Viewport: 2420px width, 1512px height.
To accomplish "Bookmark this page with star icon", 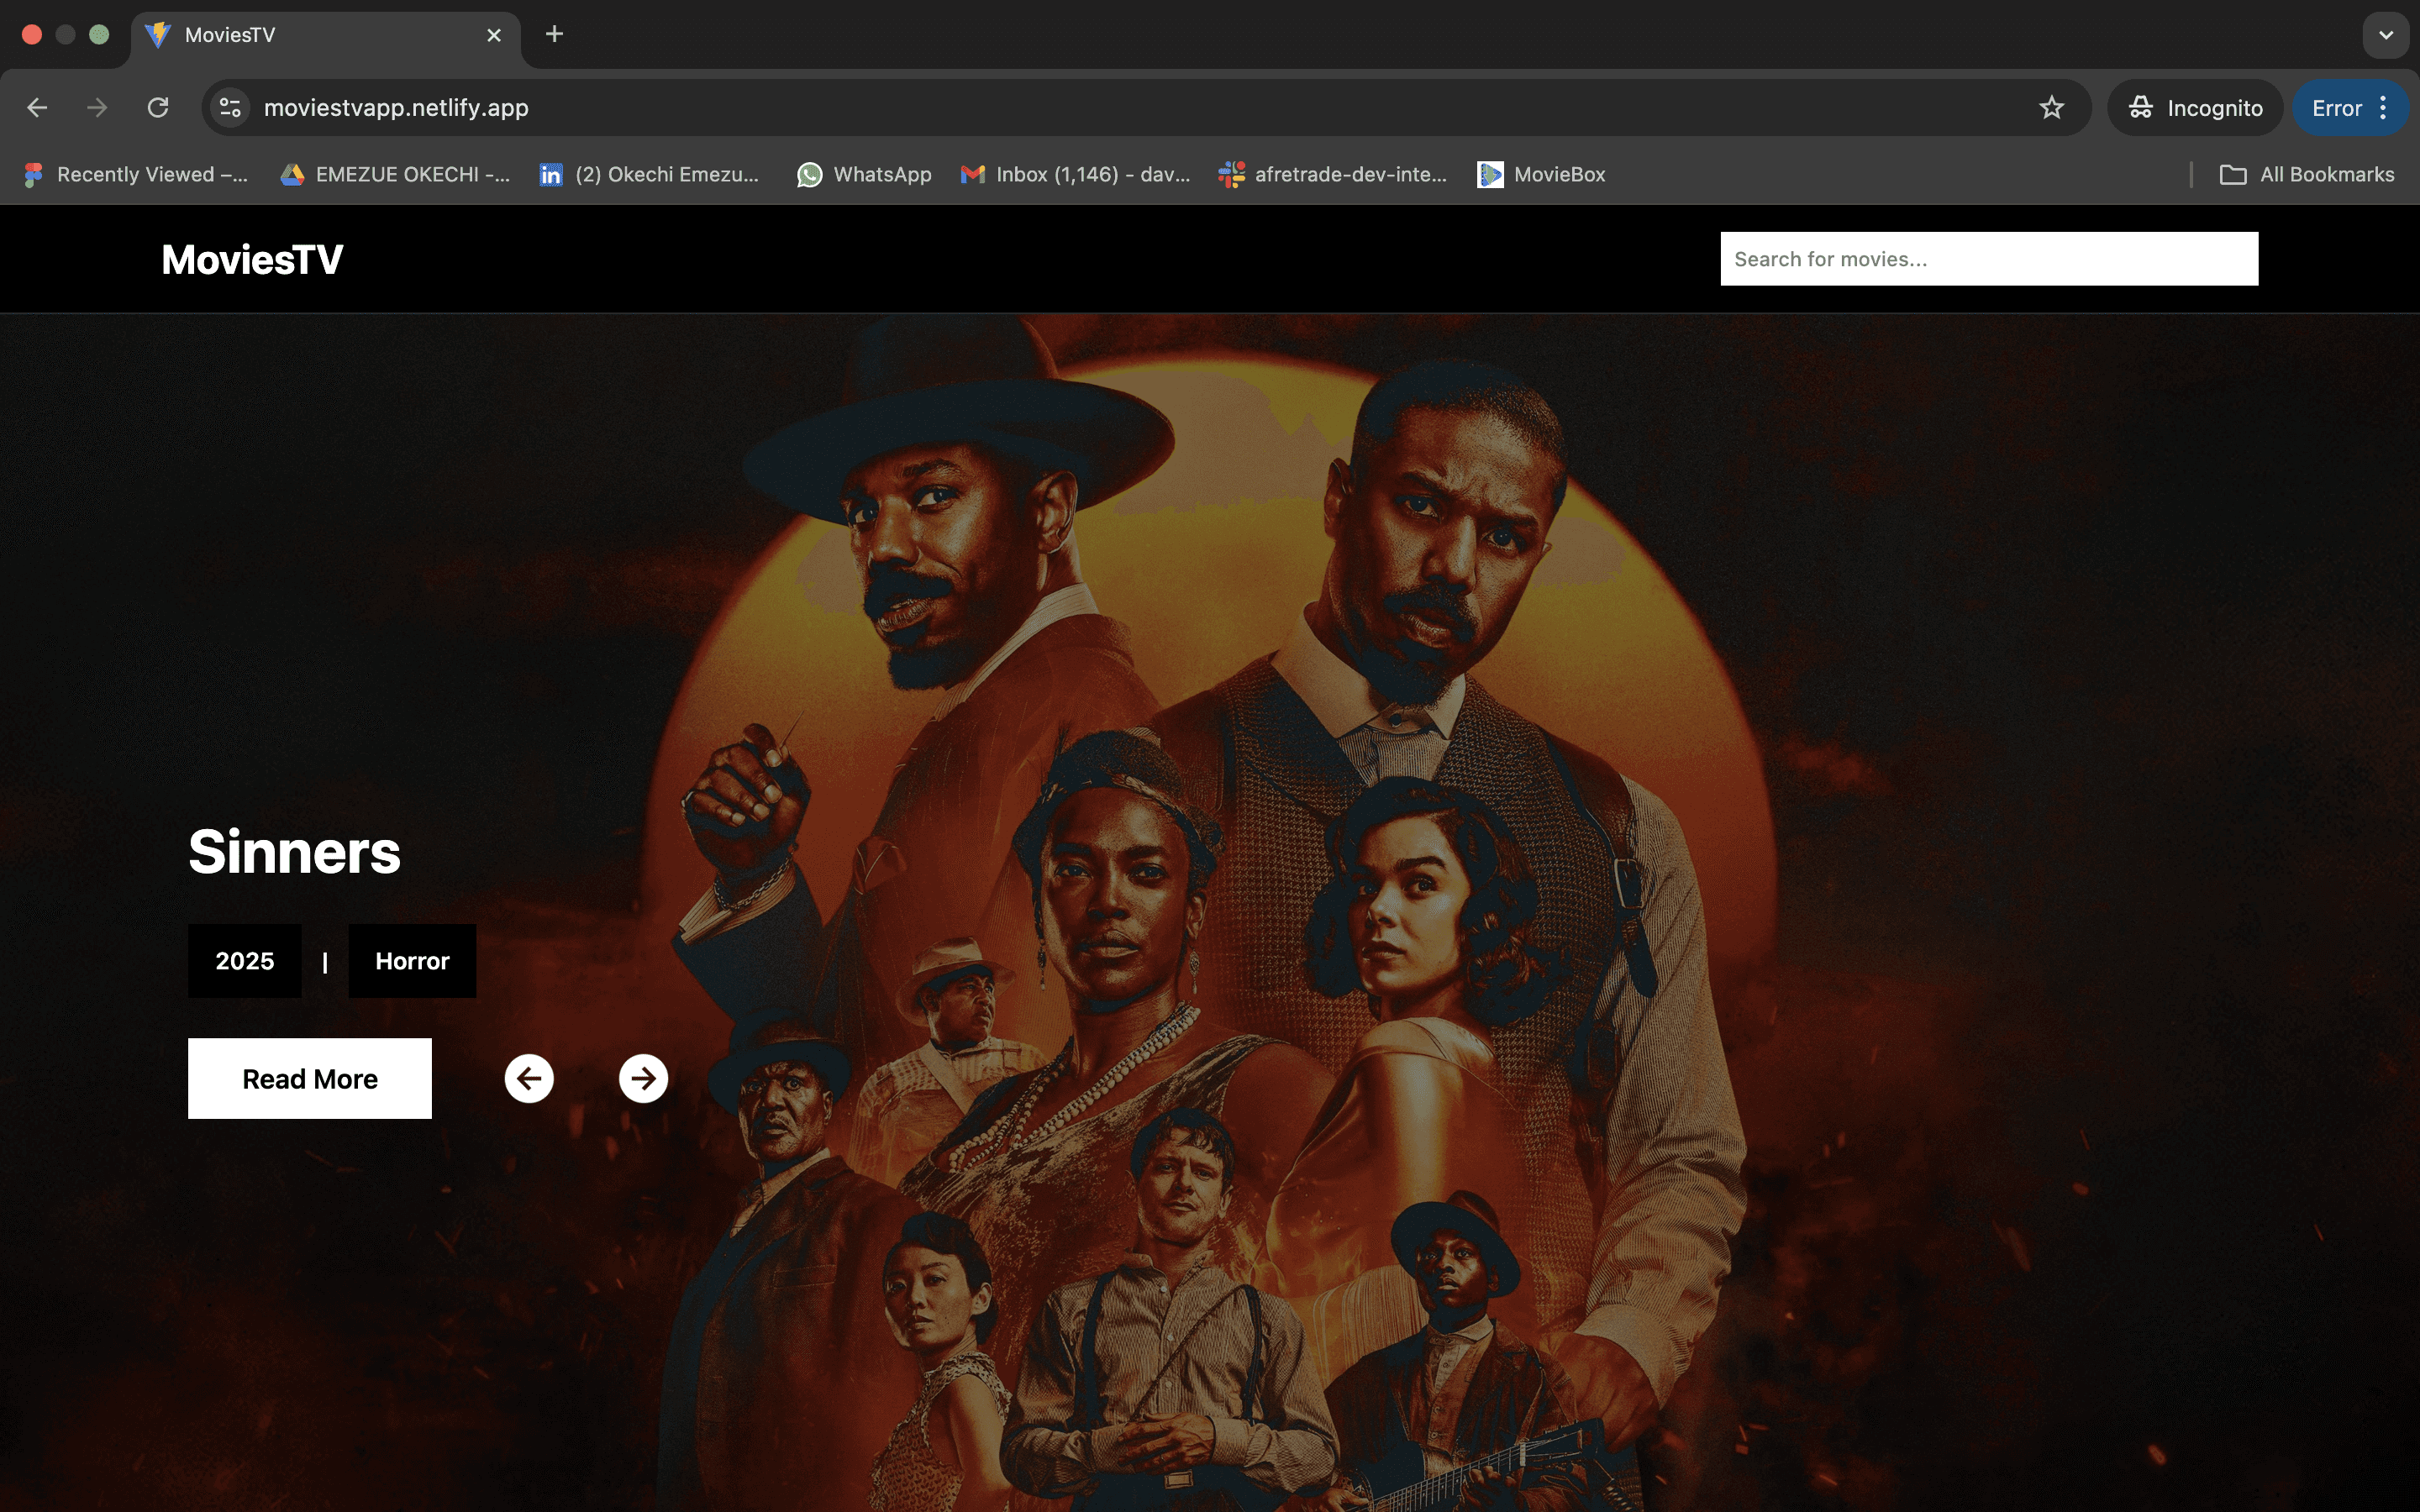I will pos(2051,108).
